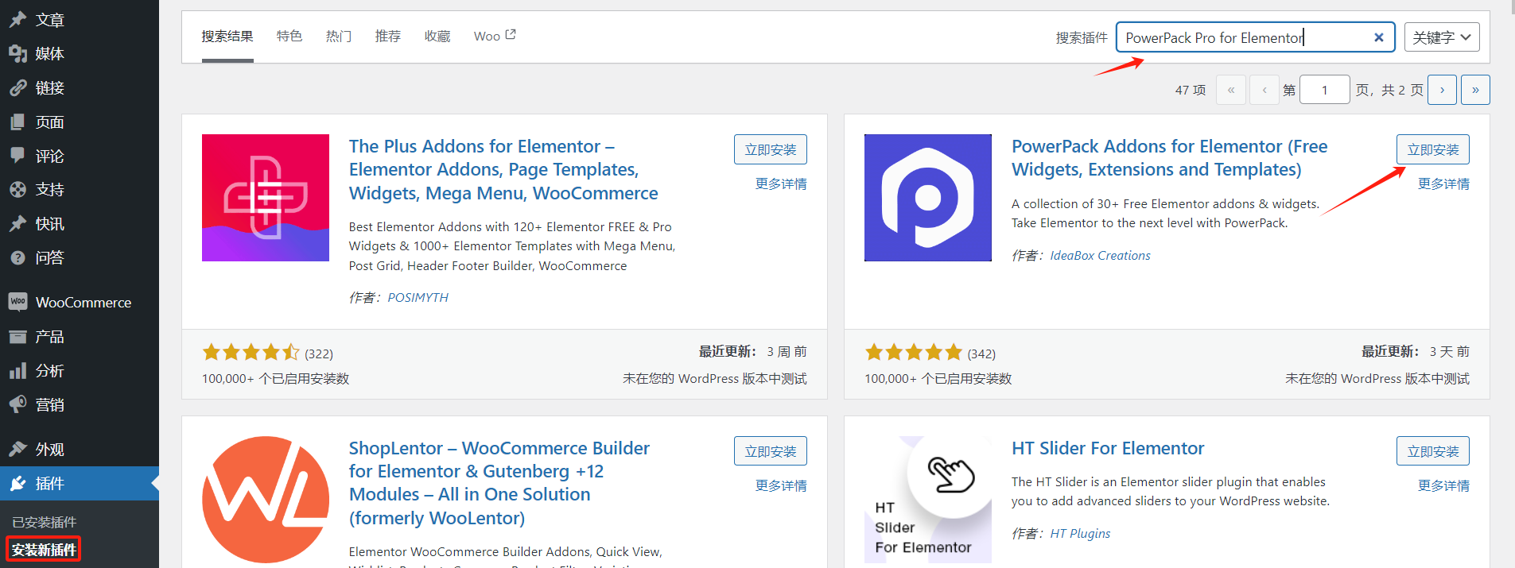1515x568 pixels.
Task: Open 更多详情 for The Plus Addons
Action: click(780, 184)
